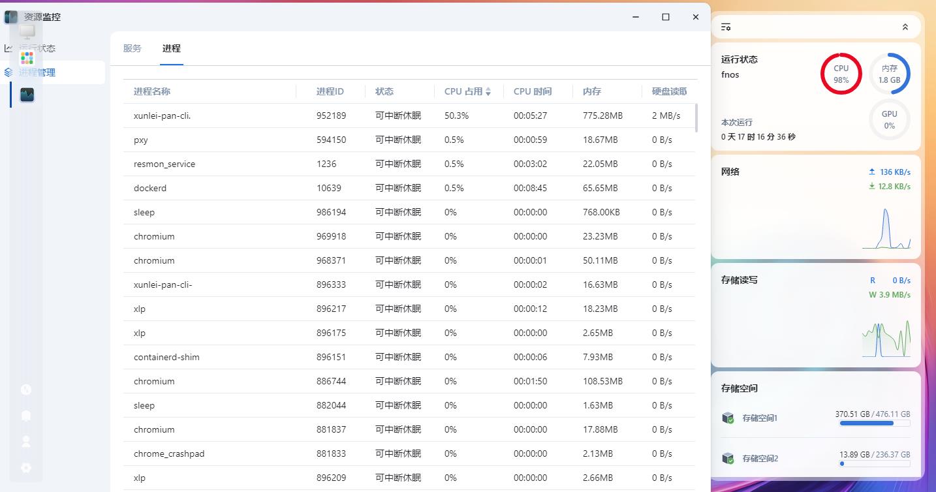The width and height of the screenshot is (936, 492).
Task: Click the network download arrow icon
Action: tap(871, 186)
